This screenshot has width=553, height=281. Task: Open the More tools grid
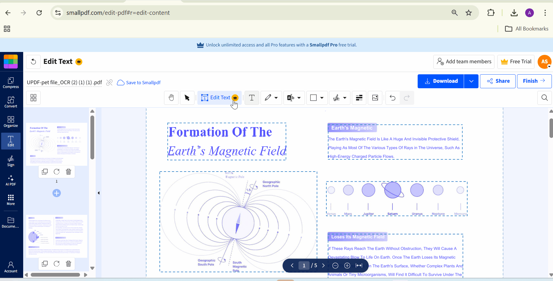click(x=11, y=200)
